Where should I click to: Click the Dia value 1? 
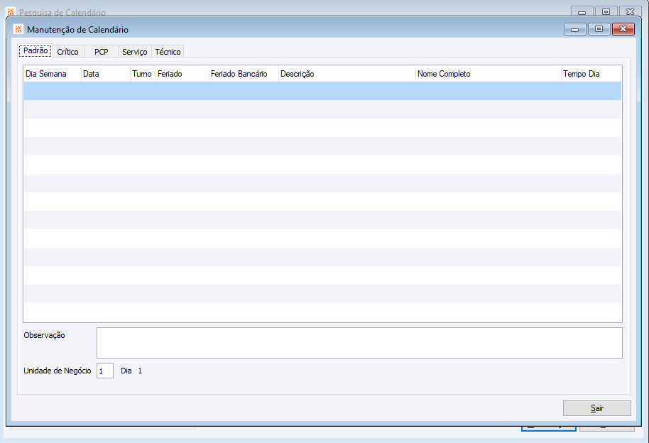(x=140, y=371)
